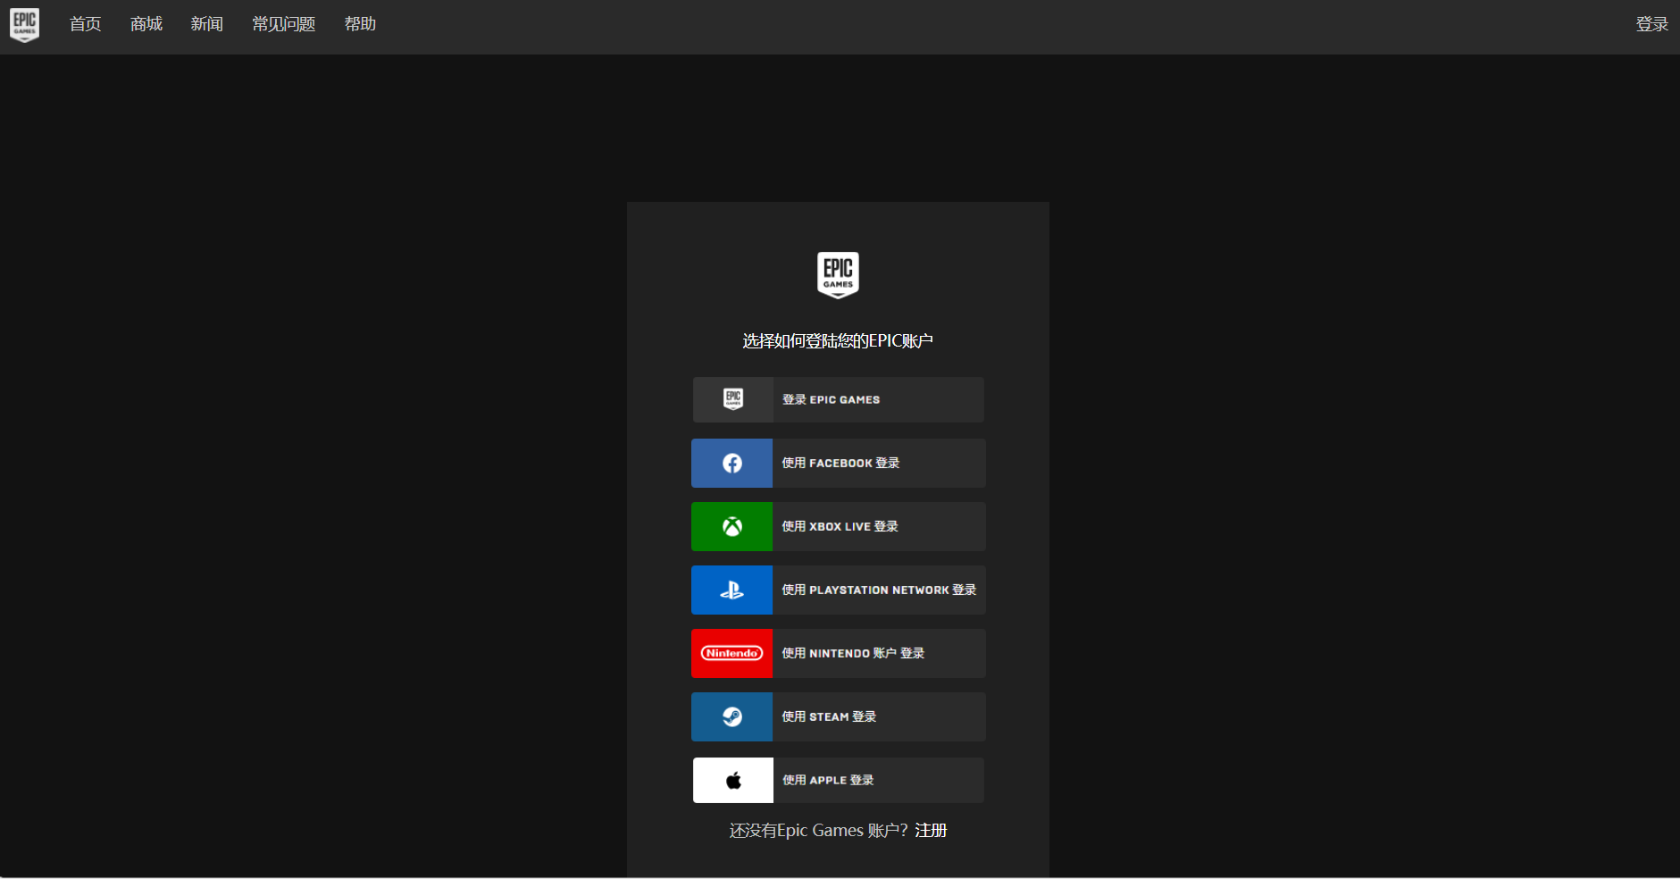Image resolution: width=1680 pixels, height=879 pixels.
Task: Select 使用 NINTENDO 账户 登录 label
Action: 853,653
